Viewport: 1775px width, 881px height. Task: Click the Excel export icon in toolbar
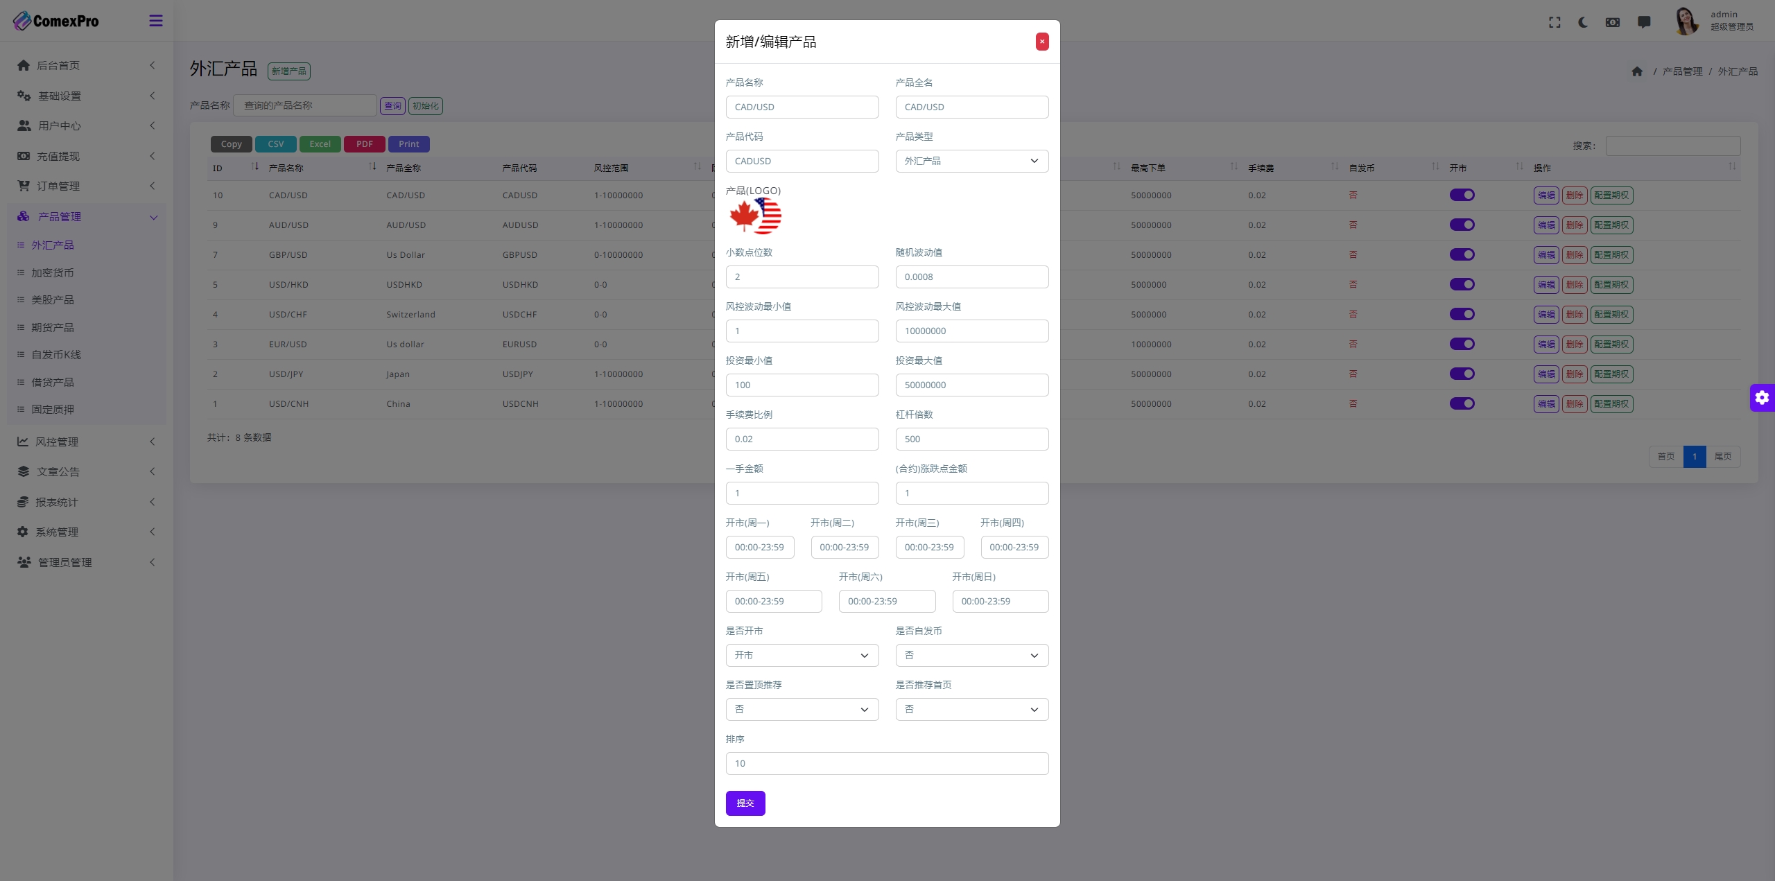point(320,143)
